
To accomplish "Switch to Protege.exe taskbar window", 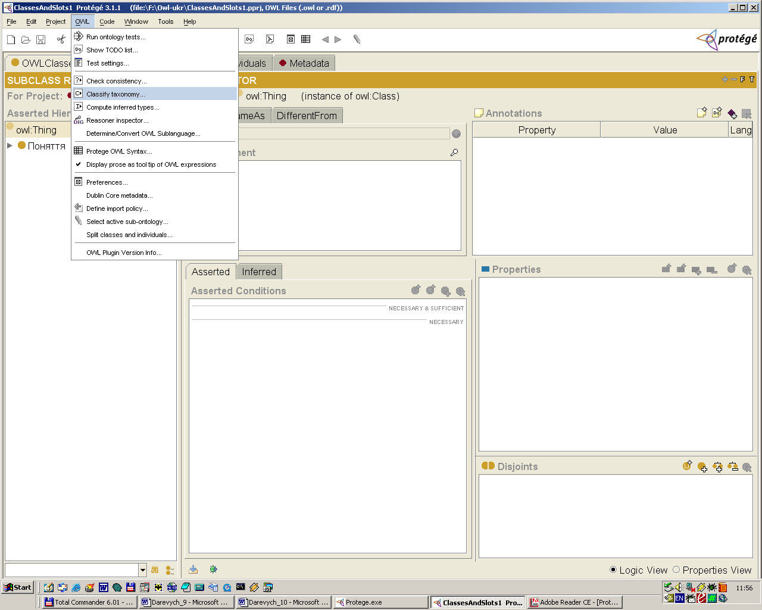I will click(380, 602).
